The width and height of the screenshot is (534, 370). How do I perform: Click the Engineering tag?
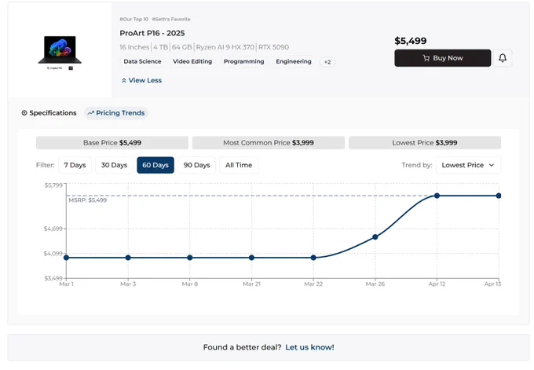(x=294, y=61)
